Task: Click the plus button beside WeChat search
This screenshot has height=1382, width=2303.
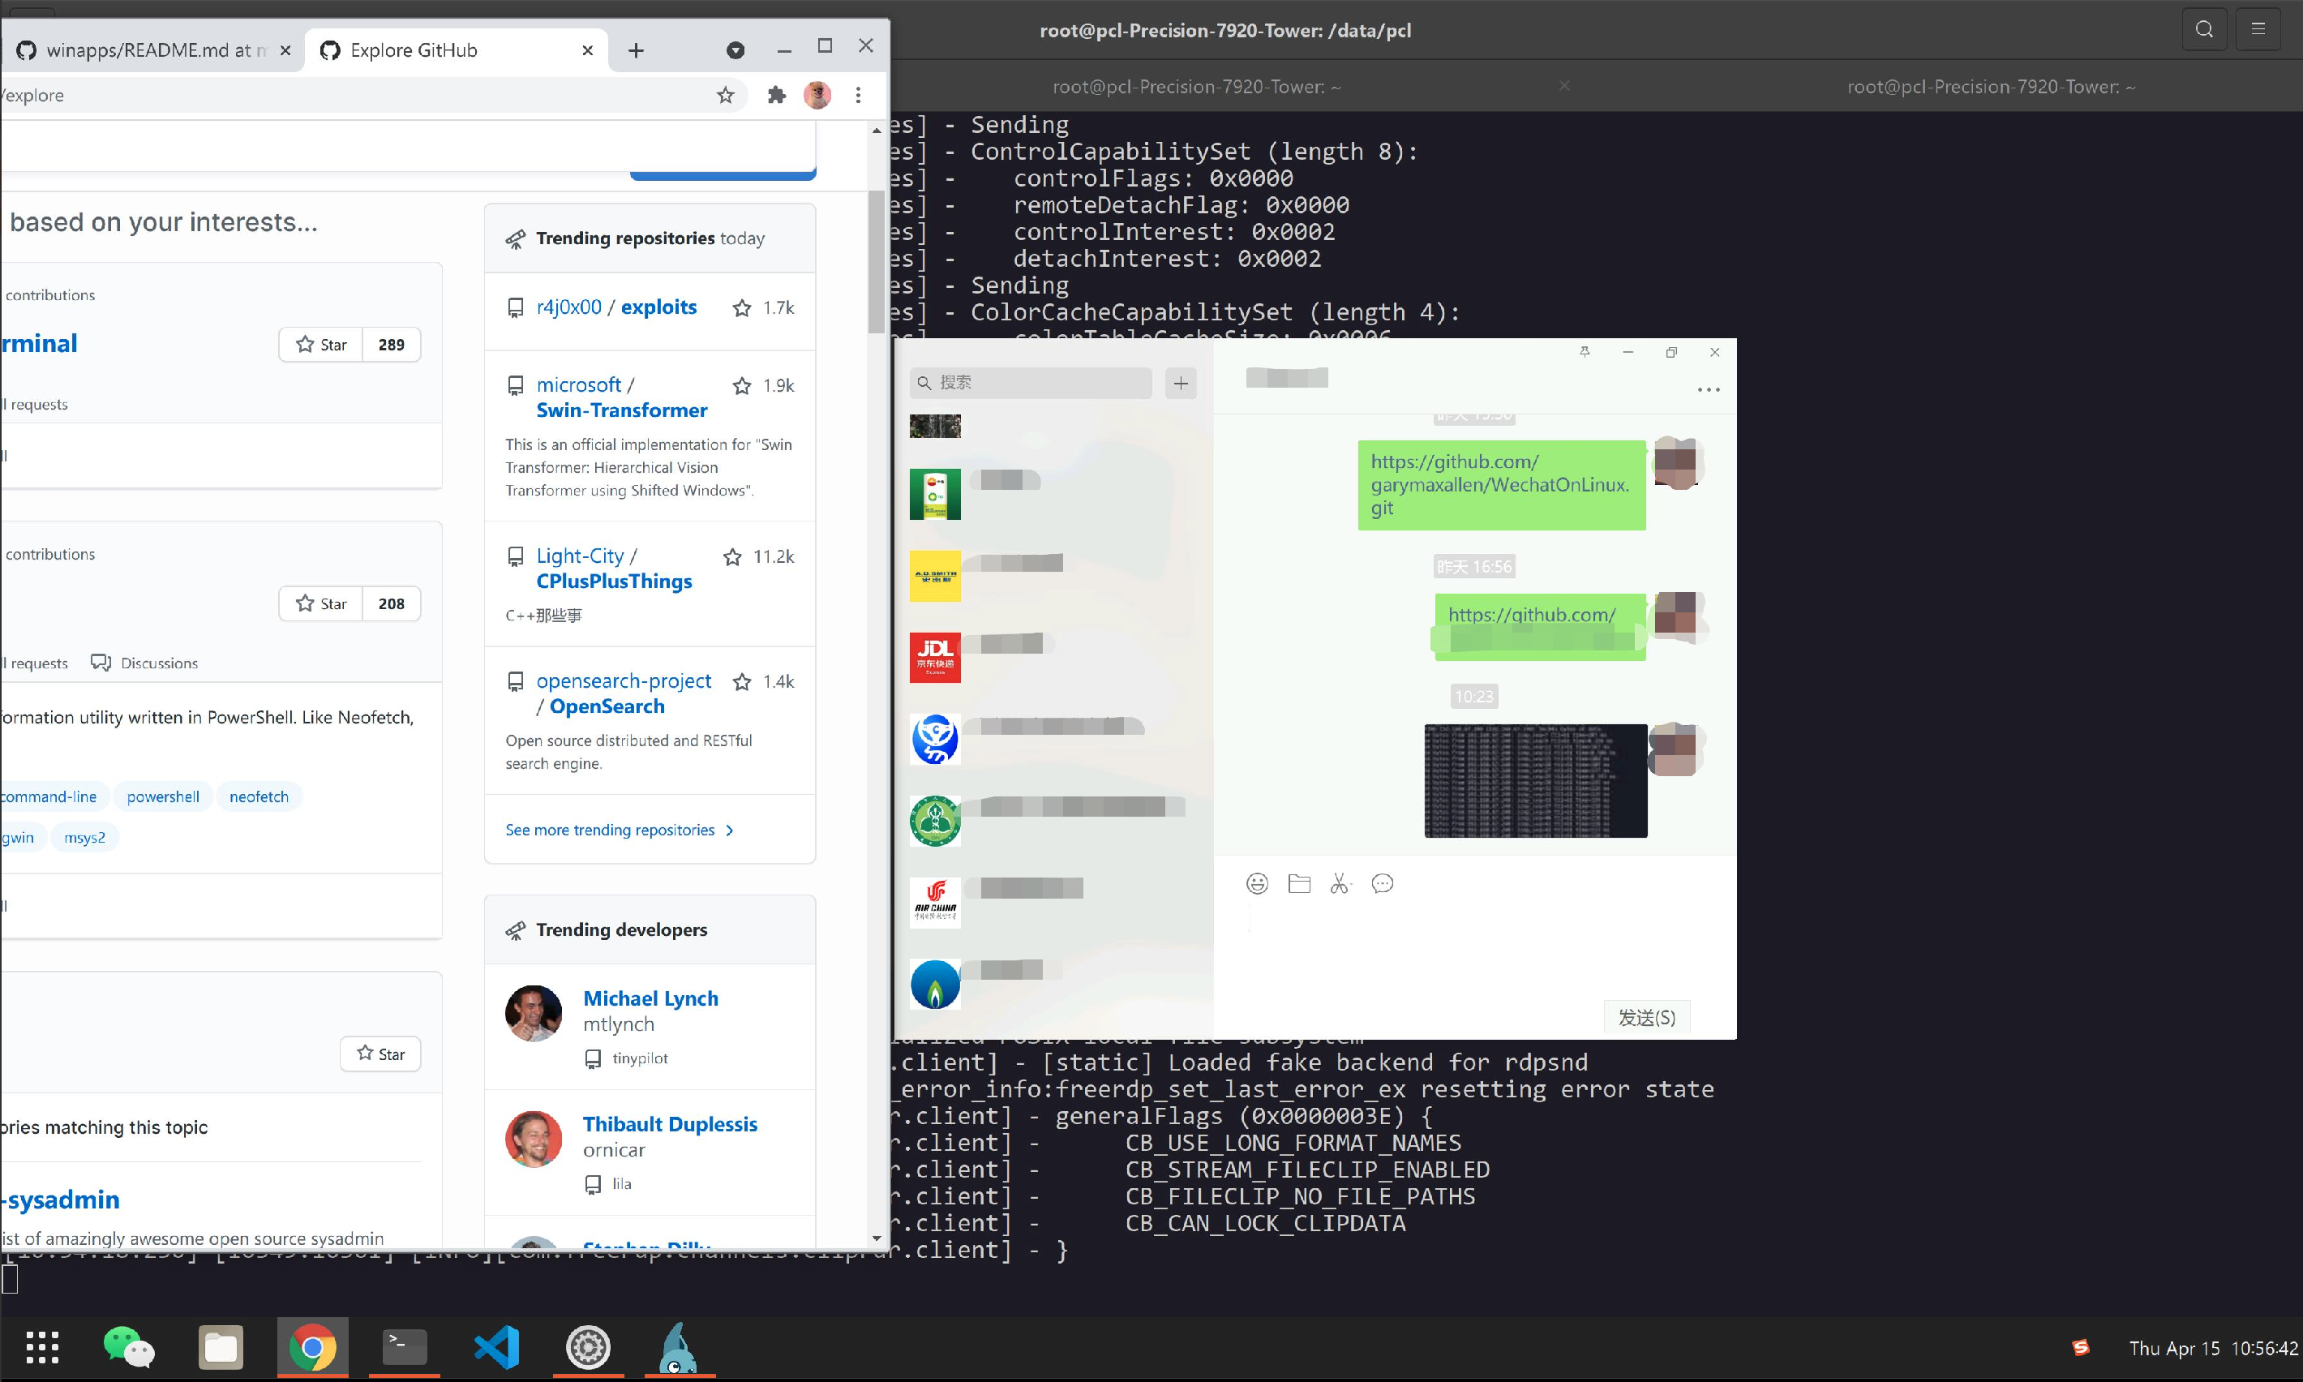Action: (1181, 383)
